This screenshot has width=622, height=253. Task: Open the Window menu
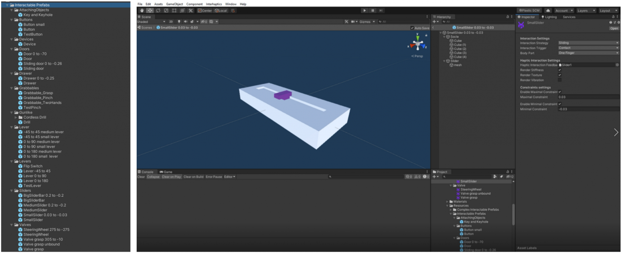[x=231, y=4]
